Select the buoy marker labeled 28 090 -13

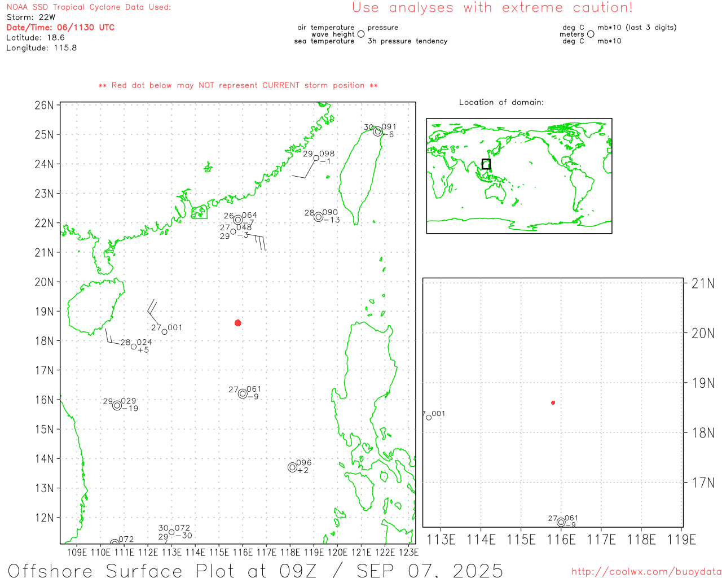coord(319,217)
